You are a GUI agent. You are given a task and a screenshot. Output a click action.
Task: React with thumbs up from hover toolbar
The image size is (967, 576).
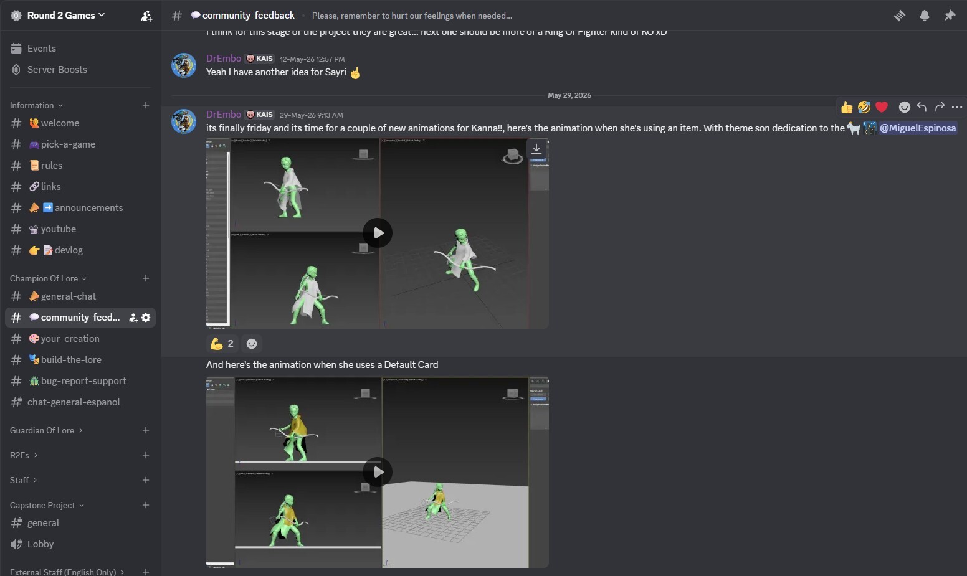click(x=847, y=107)
